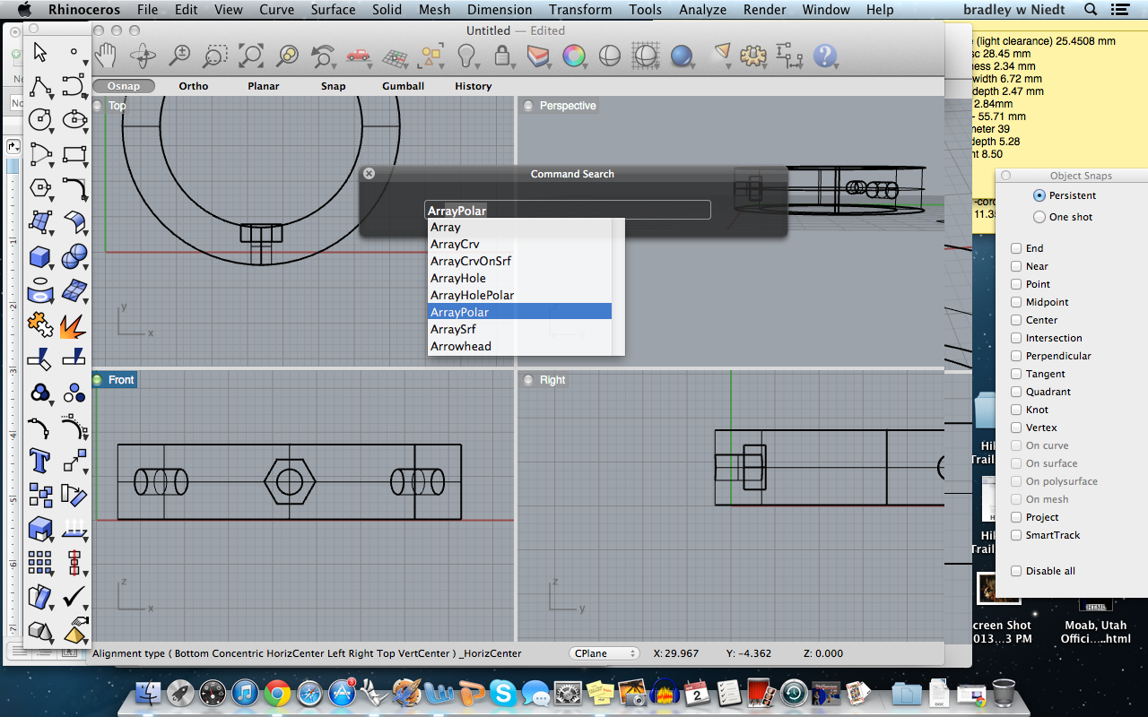Toggle the Osnap status button

pos(124,86)
